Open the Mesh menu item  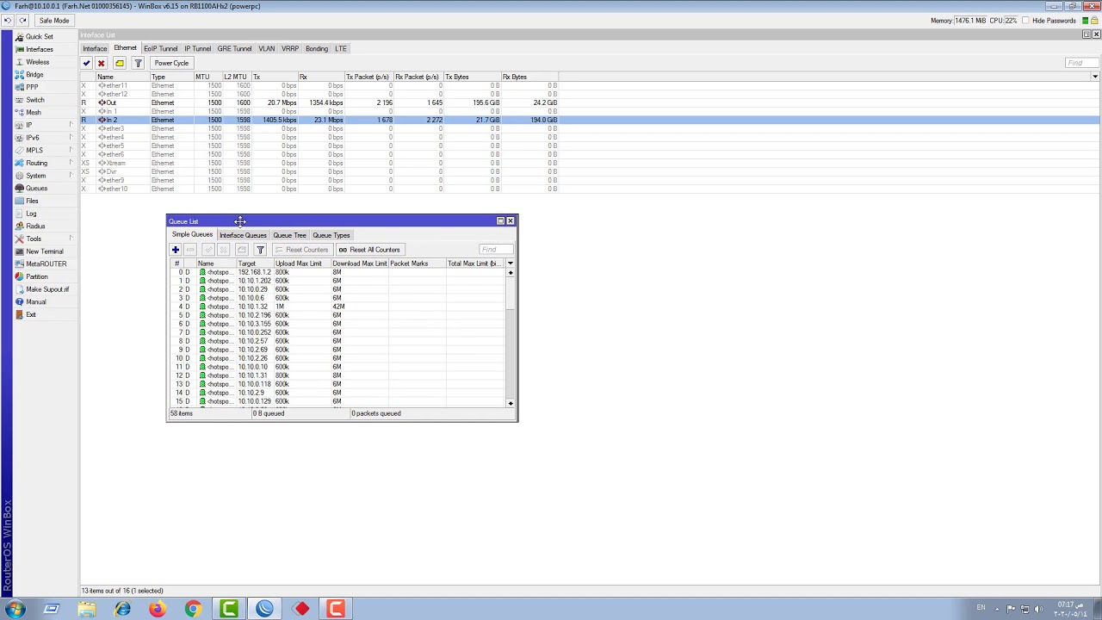point(34,113)
